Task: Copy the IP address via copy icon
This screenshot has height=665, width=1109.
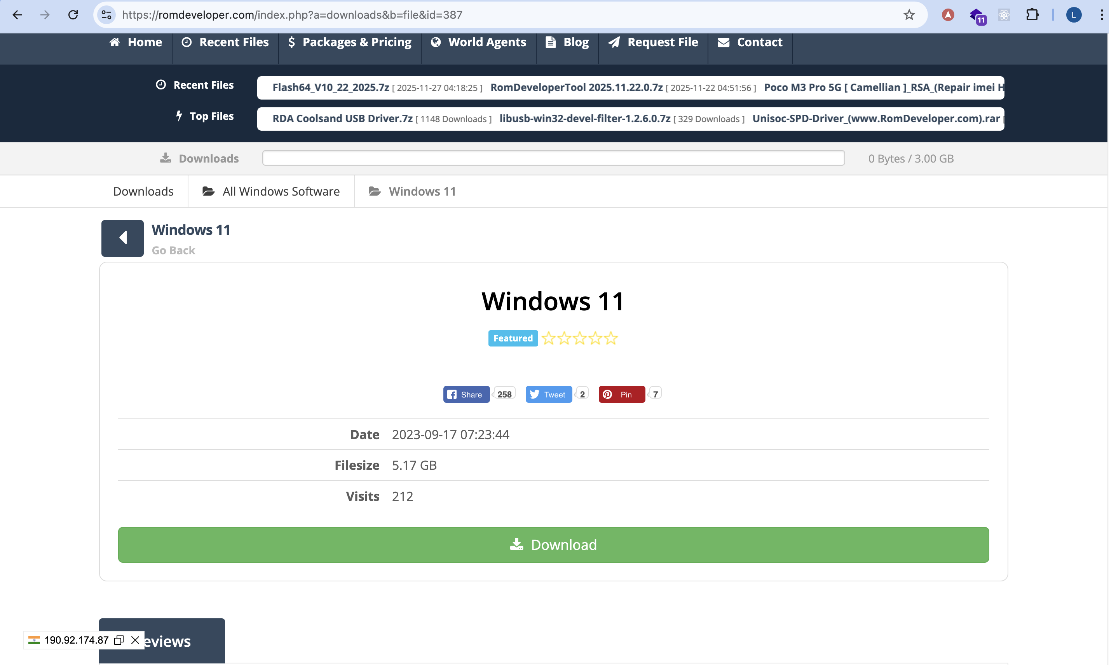Action: pyautogui.click(x=119, y=640)
